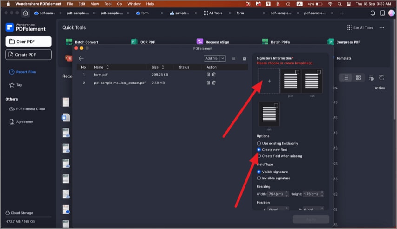
Task: Click the refresh icon in recent files
Action: (x=382, y=77)
